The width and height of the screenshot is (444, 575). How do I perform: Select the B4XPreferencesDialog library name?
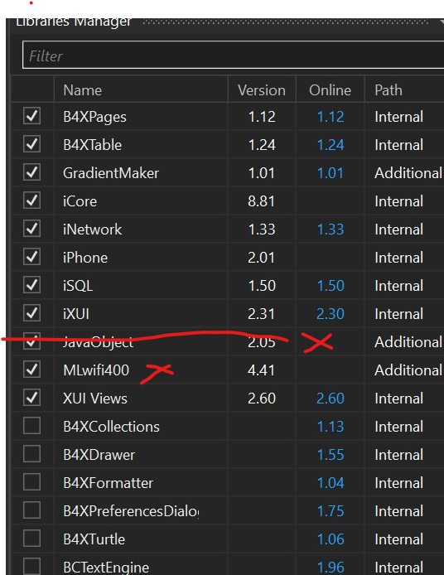click(131, 511)
